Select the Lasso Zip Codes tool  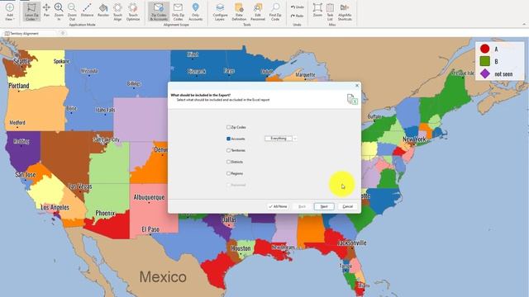click(31, 12)
